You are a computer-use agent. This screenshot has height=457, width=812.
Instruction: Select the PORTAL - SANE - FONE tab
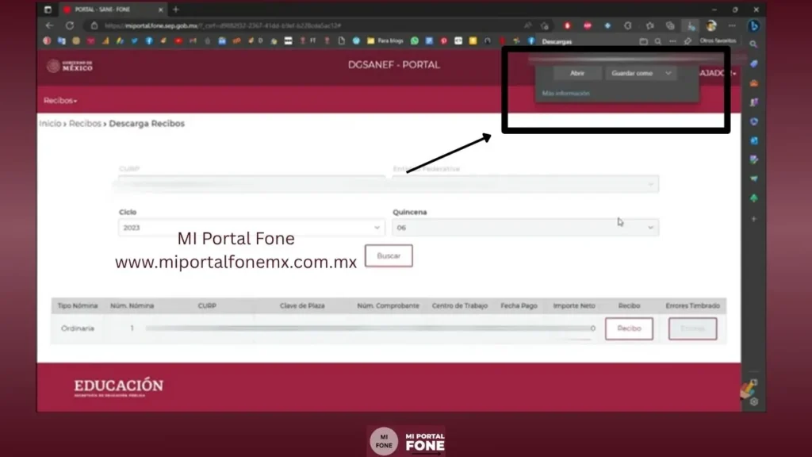tap(111, 10)
